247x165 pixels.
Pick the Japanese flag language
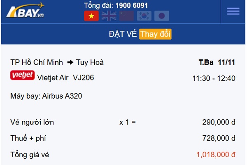point(162,16)
